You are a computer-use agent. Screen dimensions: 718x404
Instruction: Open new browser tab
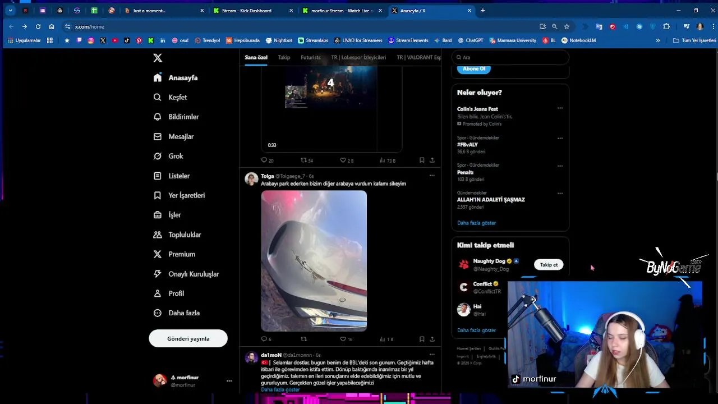pyautogui.click(x=482, y=11)
